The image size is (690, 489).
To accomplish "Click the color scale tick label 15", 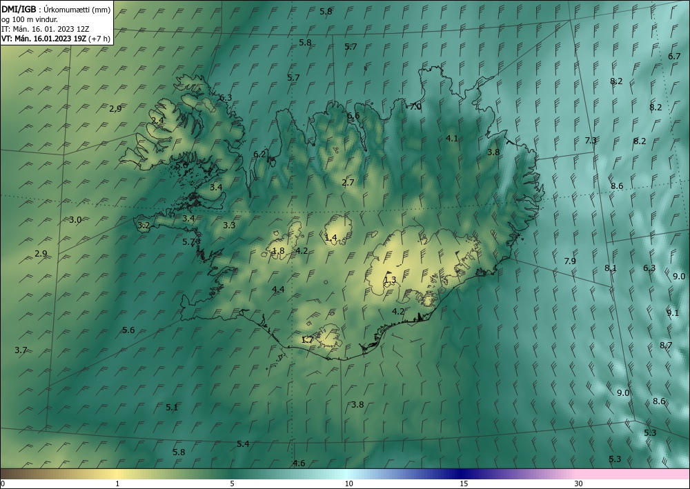I will click(464, 484).
